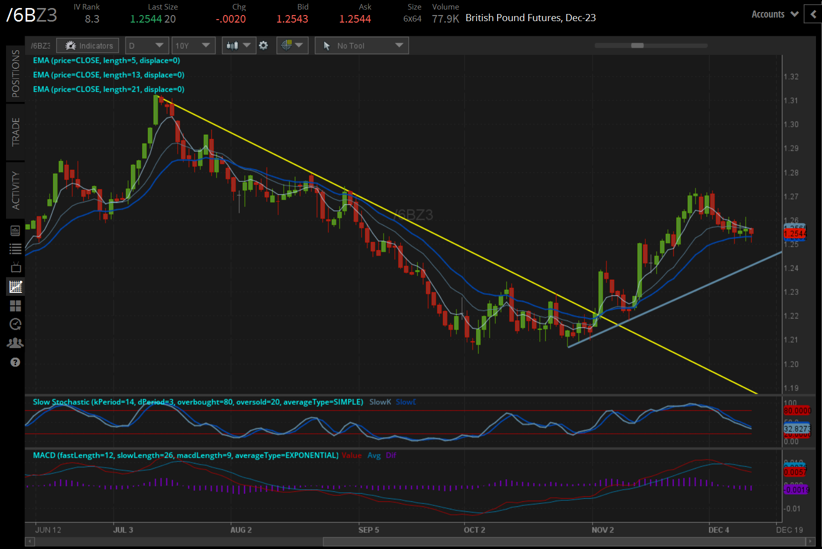Viewport: 822px width, 549px height.
Task: Click the 32.827 stochastic value bubble
Action: click(x=797, y=428)
